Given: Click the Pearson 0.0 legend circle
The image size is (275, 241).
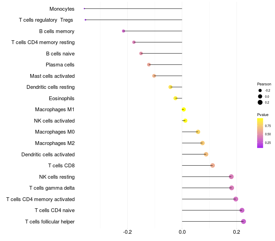Looking at the screenshot, I should 260,96.
